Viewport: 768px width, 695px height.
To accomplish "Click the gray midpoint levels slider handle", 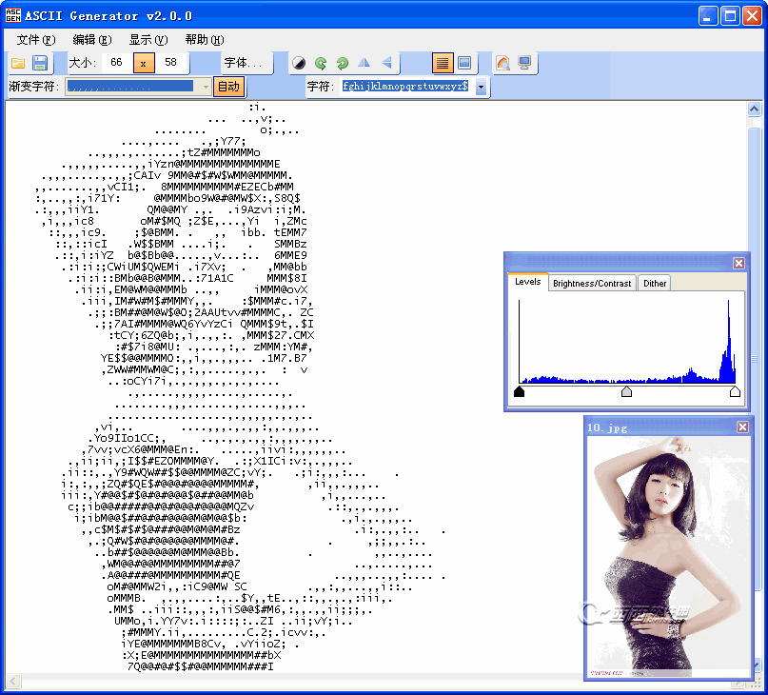I will 626,391.
